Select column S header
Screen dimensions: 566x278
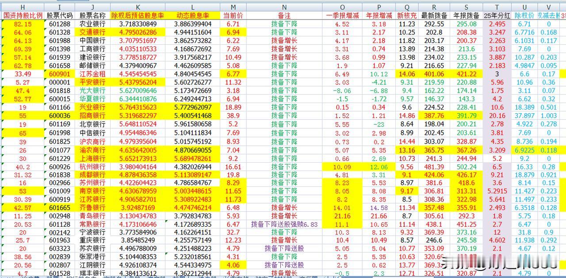coord(466,7)
